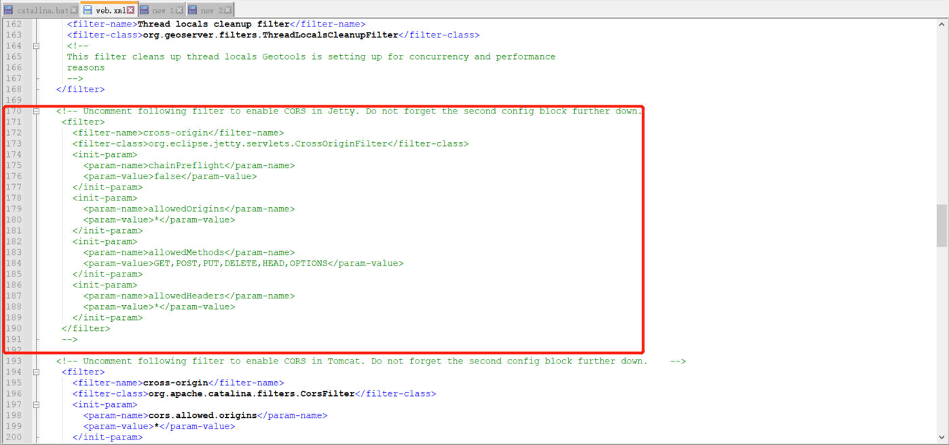
Task: Click the 'allowedOrigins' param-name line
Action: coord(189,209)
